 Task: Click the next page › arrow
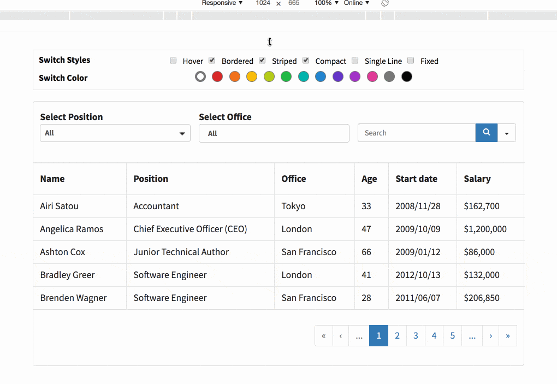pyautogui.click(x=490, y=335)
